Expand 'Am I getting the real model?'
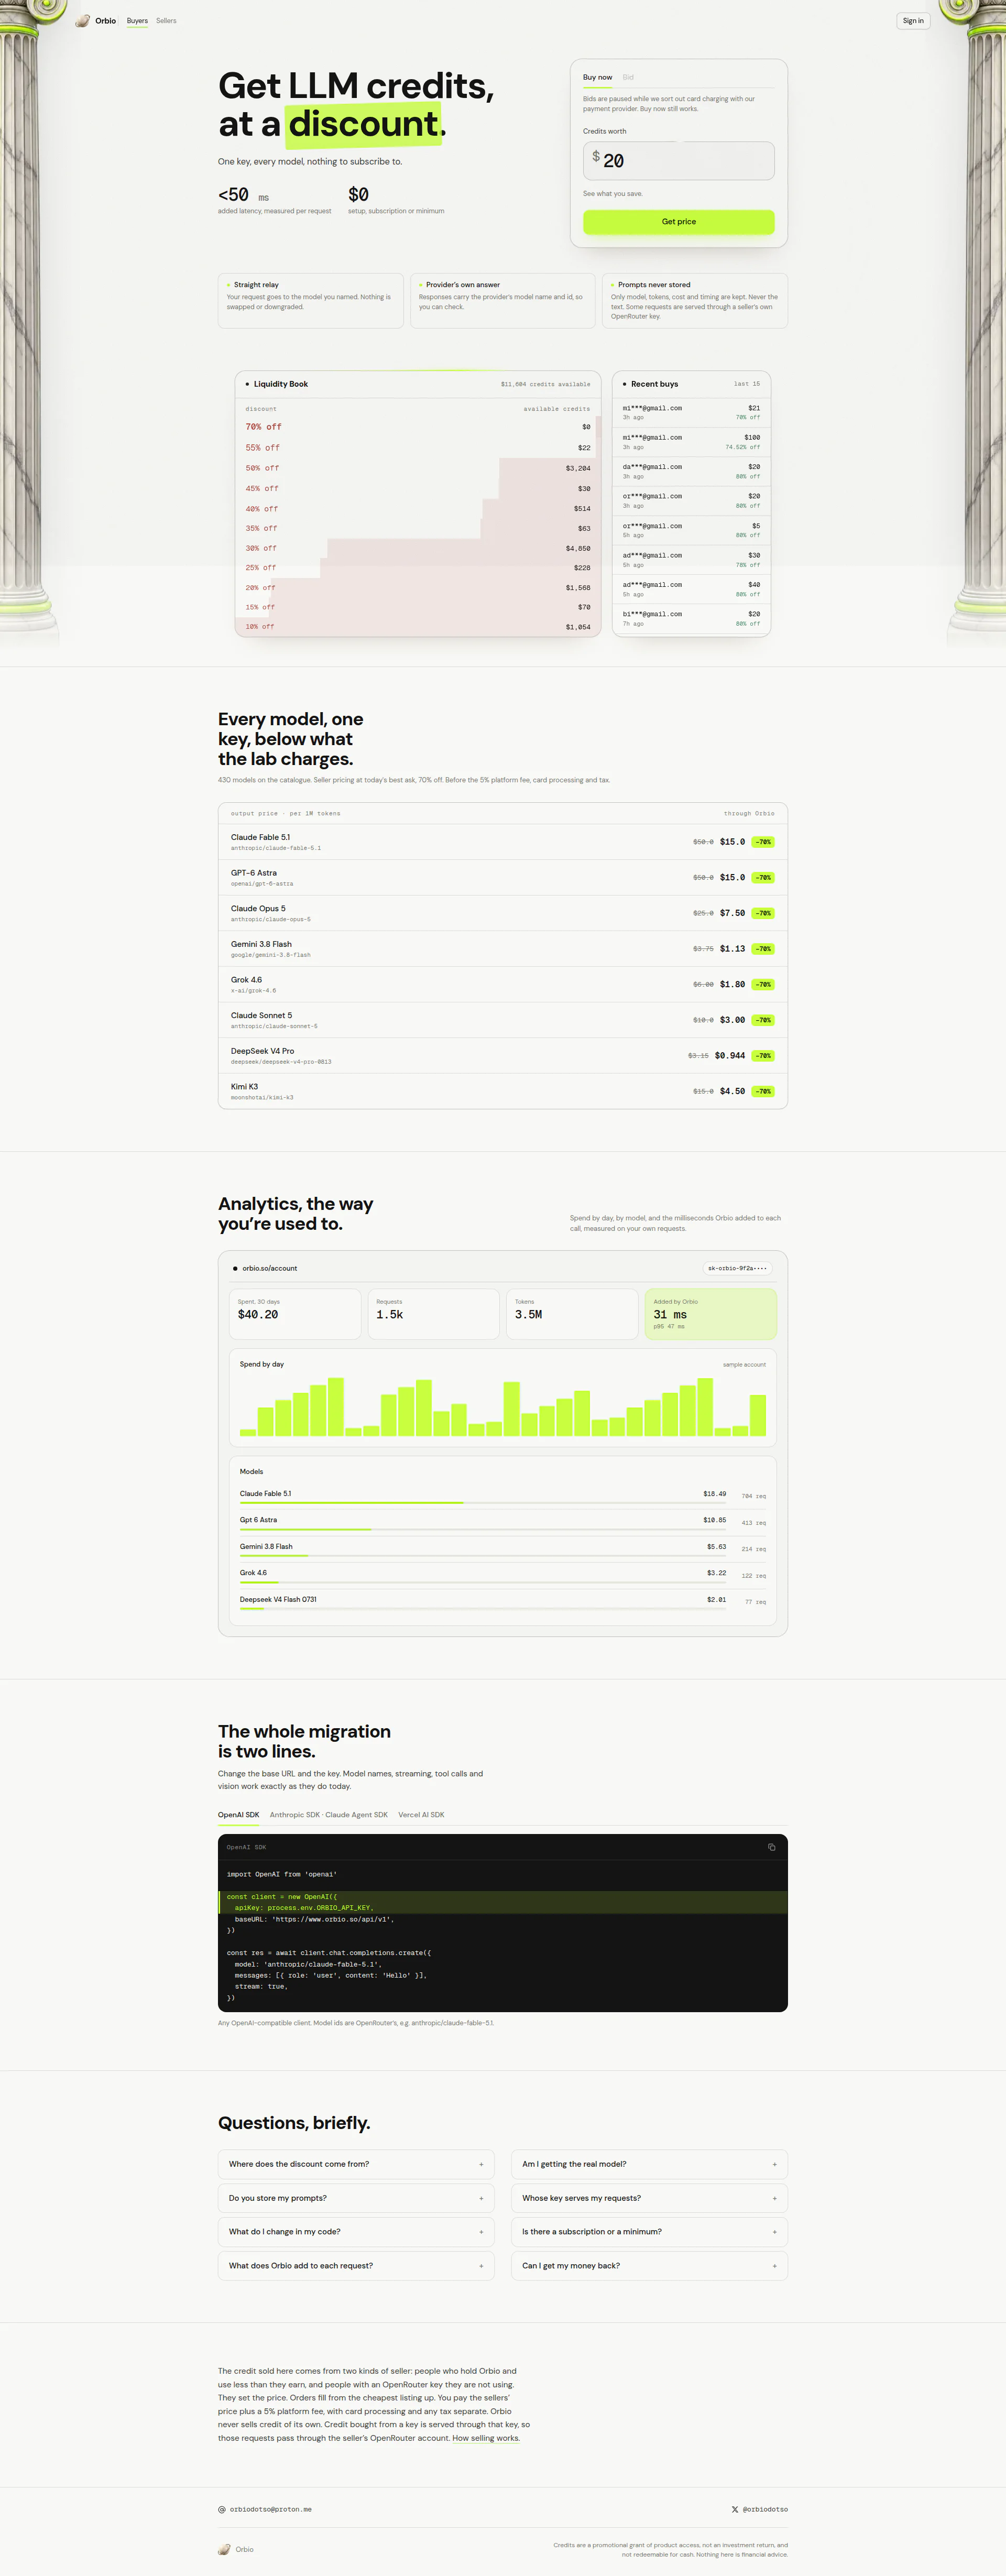Screen dimensions: 1006x2576 click(x=649, y=2164)
